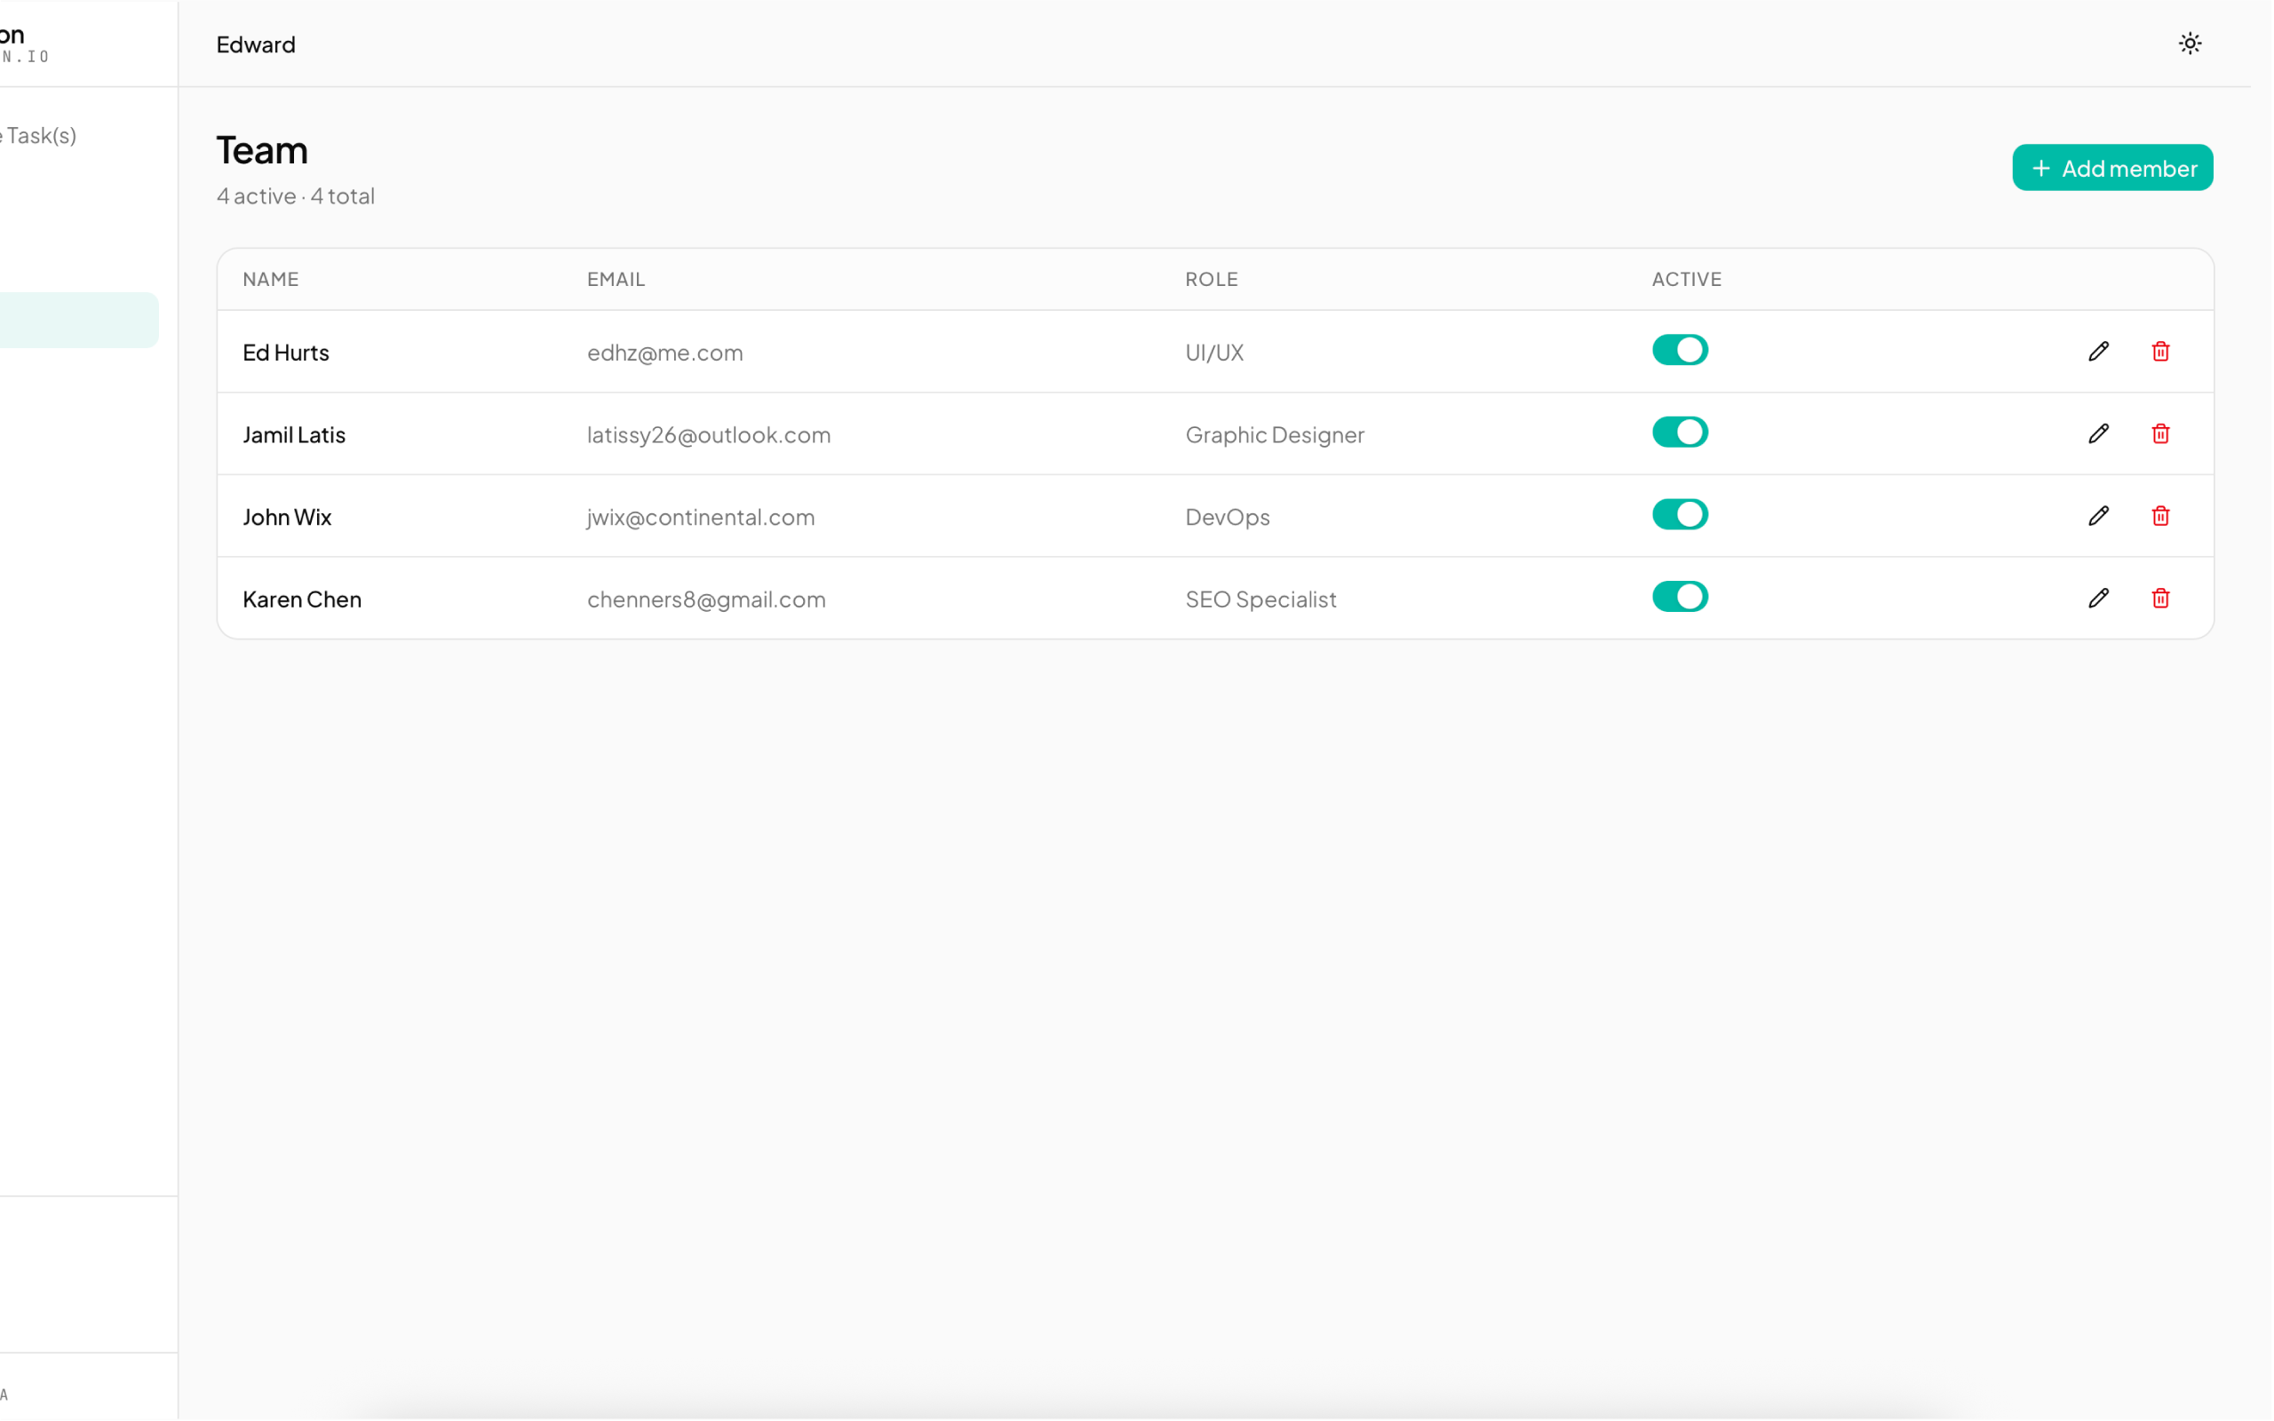Click the Role column header
The width and height of the screenshot is (2274, 1421).
pos(1211,279)
